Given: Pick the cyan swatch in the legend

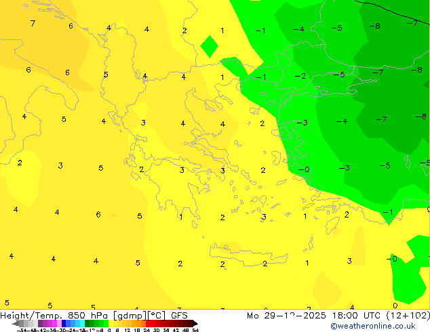Looking at the screenshot, I should tap(83, 323).
